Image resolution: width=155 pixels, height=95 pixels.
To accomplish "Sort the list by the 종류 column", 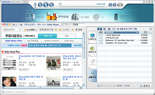I will tap(101, 32).
